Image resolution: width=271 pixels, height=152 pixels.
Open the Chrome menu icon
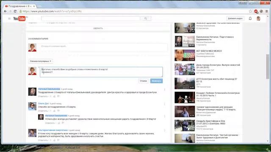(x=267, y=11)
